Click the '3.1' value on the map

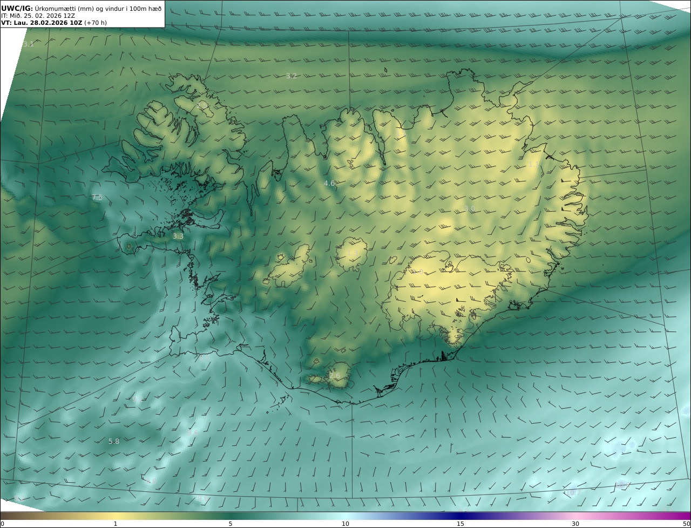point(29,44)
